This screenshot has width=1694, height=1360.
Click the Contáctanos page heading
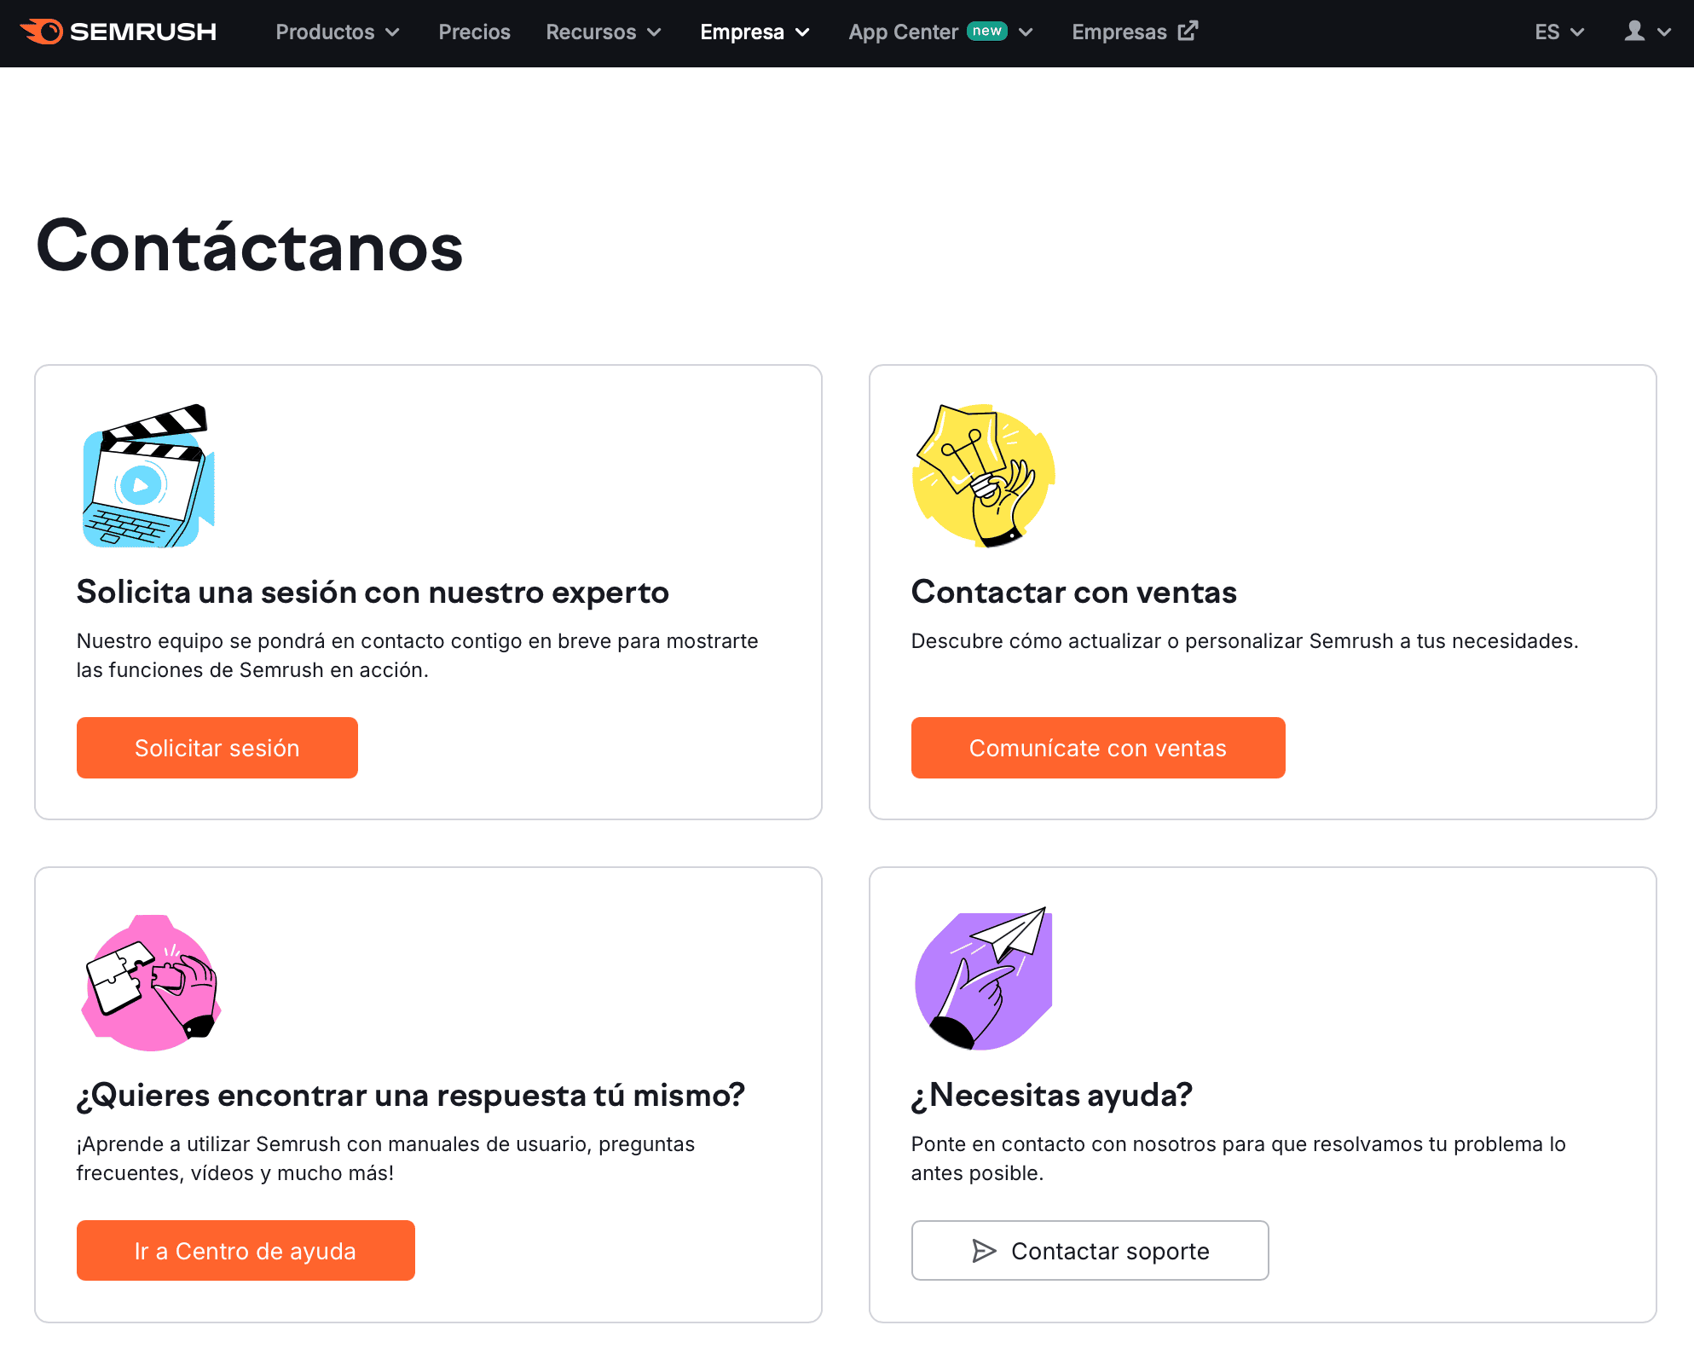pyautogui.click(x=250, y=246)
